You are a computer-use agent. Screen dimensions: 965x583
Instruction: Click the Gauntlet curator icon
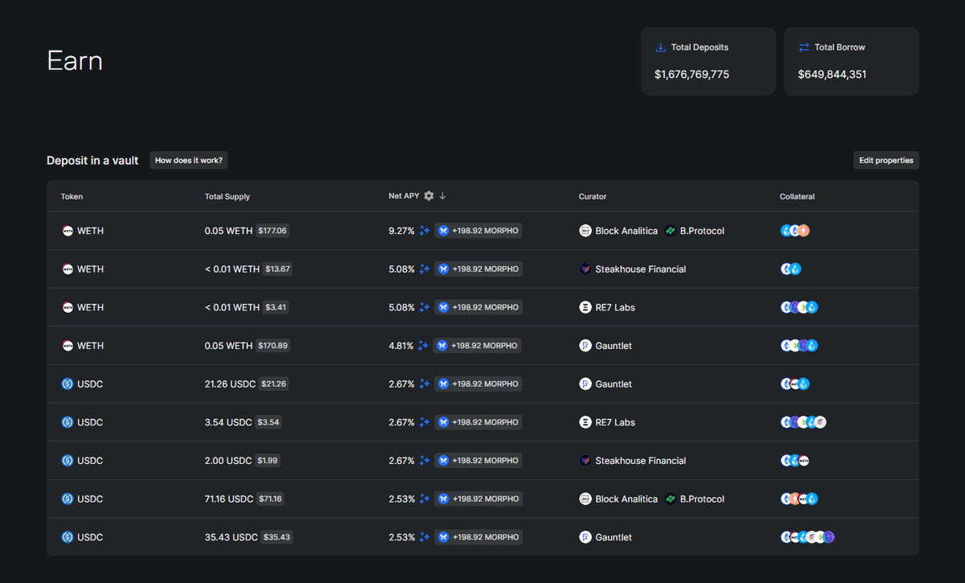tap(585, 345)
